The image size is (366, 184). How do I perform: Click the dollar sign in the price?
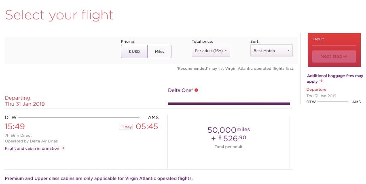[x=220, y=138]
